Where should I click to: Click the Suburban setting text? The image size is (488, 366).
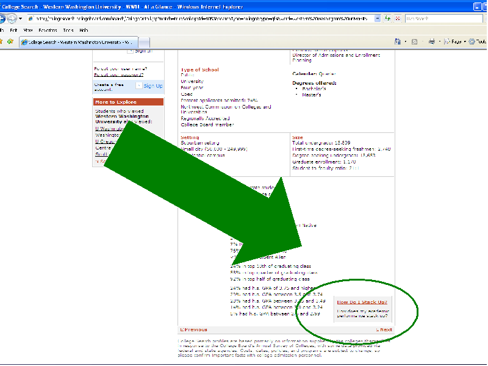click(200, 143)
